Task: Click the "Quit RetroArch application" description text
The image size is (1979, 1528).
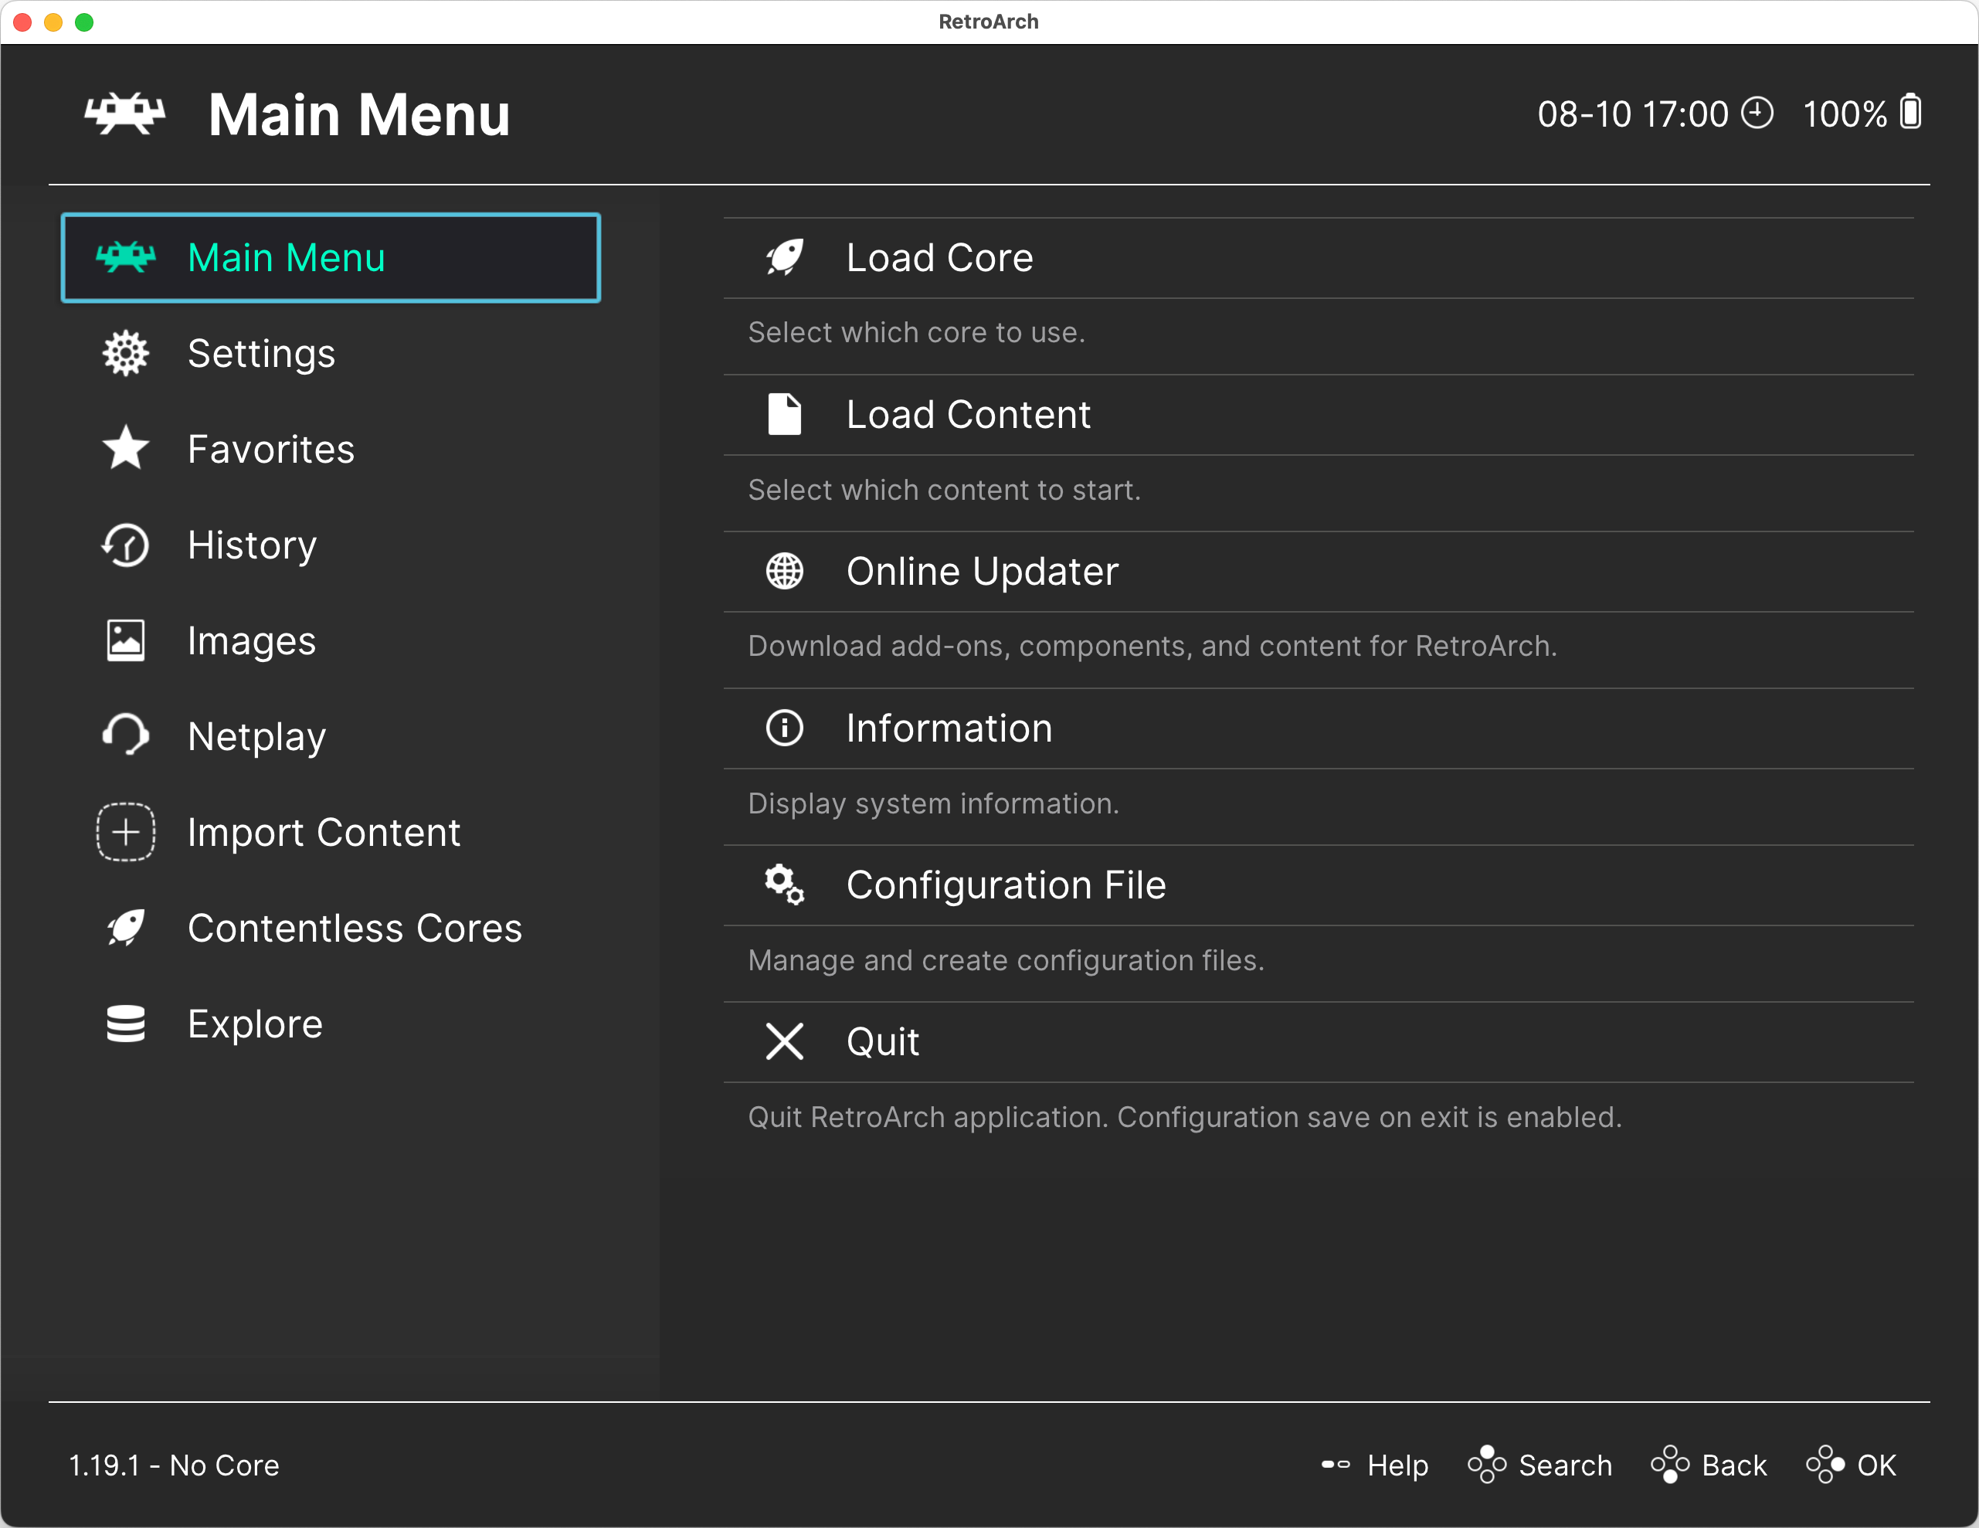Action: (x=1184, y=1118)
